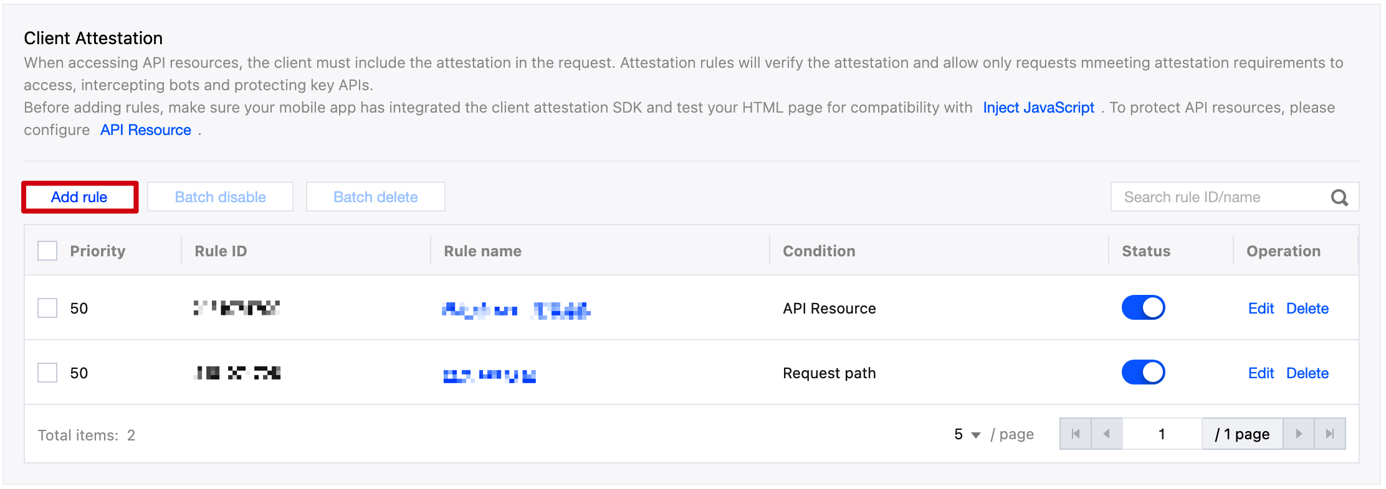
Task: Delete the Request path rule
Action: [1307, 373]
